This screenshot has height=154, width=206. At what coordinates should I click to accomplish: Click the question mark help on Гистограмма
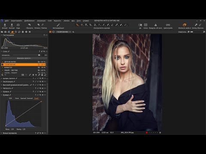pos(44,35)
